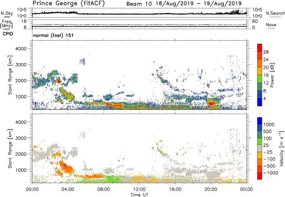Pick the red top segment of power colorbar
The height and width of the screenshot is (197, 285).
260,48
